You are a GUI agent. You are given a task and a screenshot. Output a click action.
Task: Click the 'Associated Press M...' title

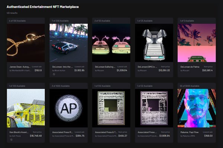[62, 132]
